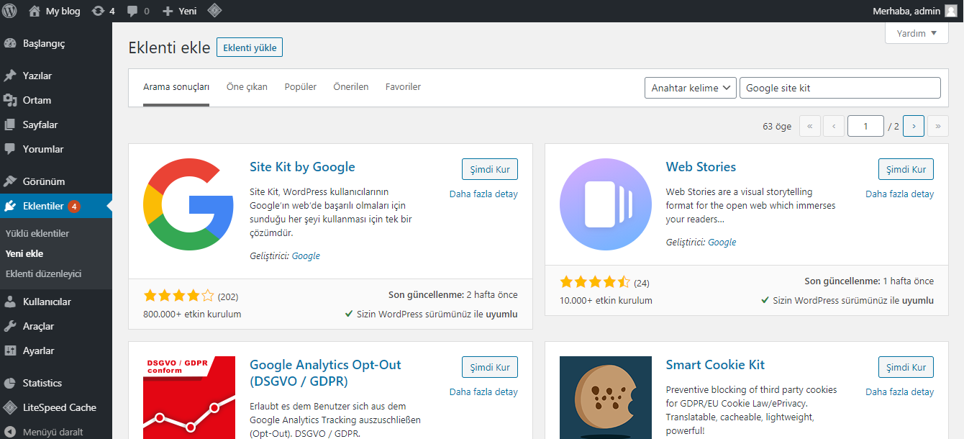This screenshot has height=439, width=964.
Task: Click the plus Yeni icon in admin bar
Action: 168,12
